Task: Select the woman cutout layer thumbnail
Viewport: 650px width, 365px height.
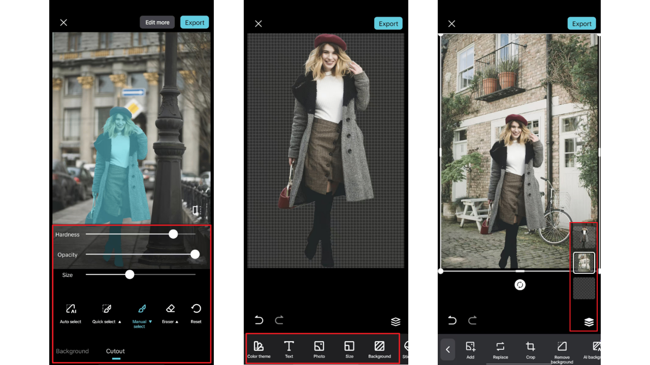Action: [x=584, y=237]
